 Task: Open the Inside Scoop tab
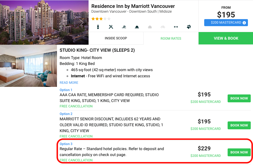coord(116,38)
